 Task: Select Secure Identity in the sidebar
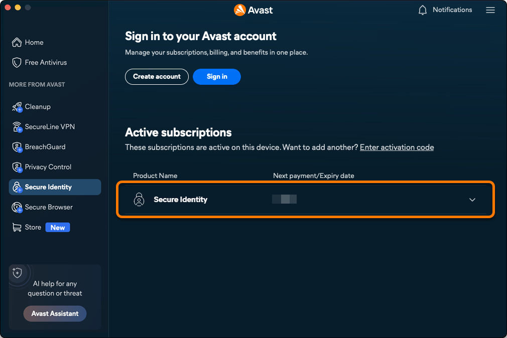coord(55,187)
